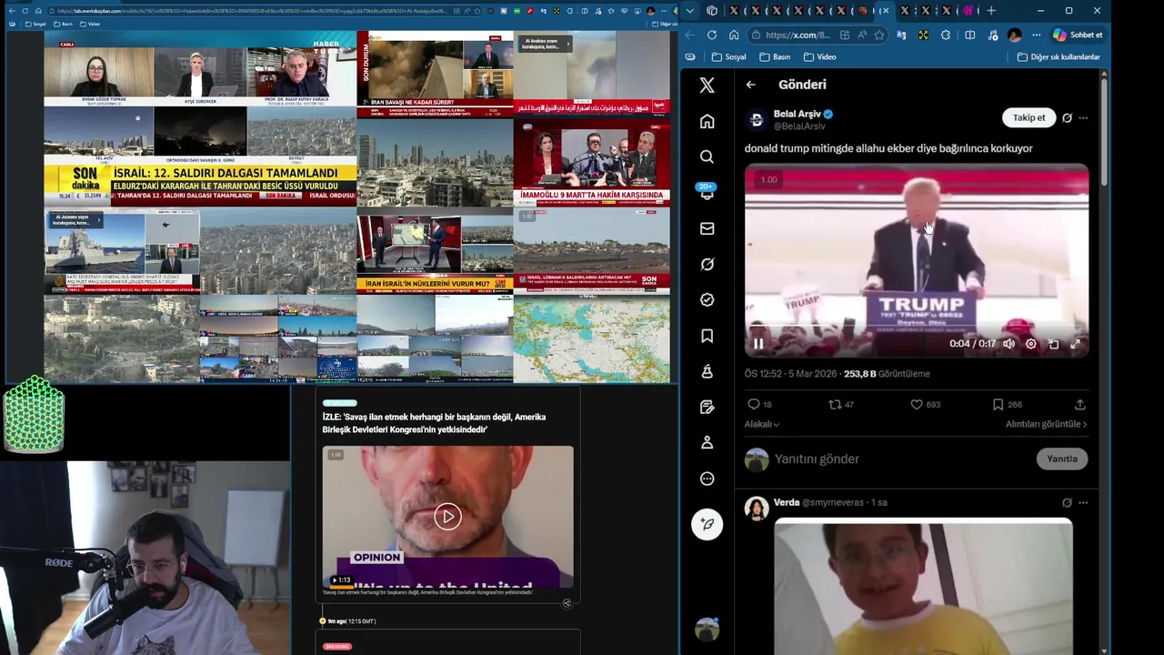Open the extensions puzzle icon in right browser
This screenshot has height=655, width=1164.
point(946,35)
